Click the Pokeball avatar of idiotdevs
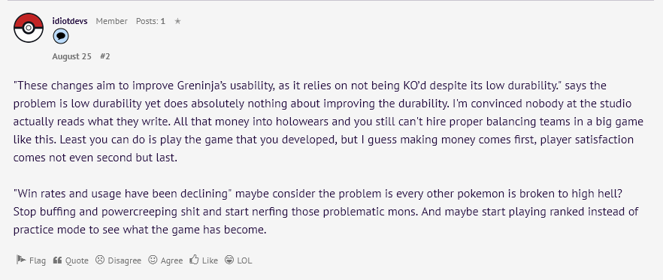Screen dimensions: 663x280 coord(29,28)
